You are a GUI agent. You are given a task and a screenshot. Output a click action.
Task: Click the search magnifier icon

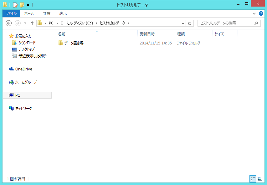pyautogui.click(x=256, y=23)
